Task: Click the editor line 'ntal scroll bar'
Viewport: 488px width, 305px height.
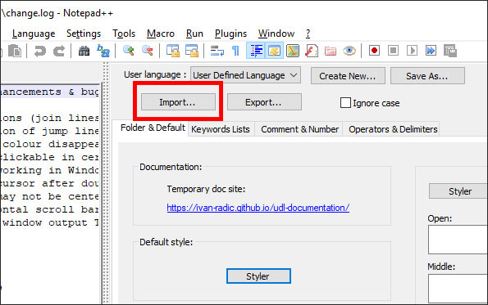Action: click(50, 209)
